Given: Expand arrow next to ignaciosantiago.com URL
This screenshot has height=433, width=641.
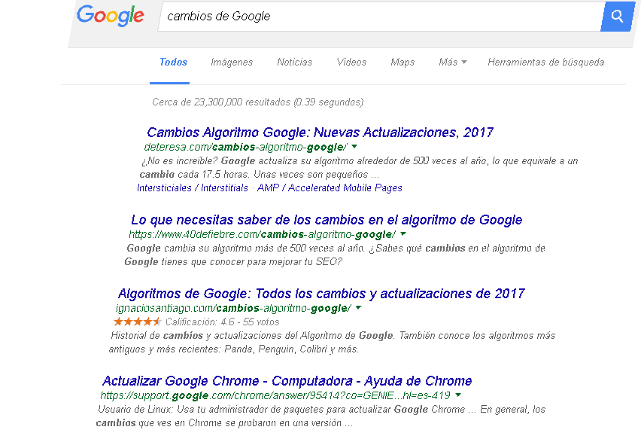Looking at the screenshot, I should coord(359,308).
